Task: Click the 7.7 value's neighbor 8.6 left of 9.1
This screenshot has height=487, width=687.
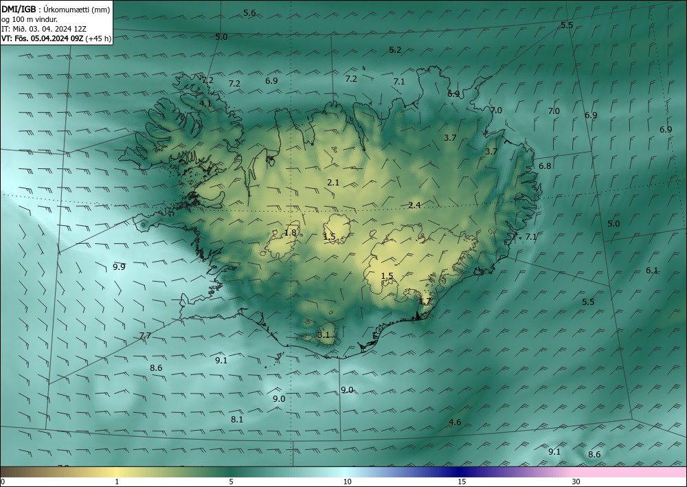Action: click(x=156, y=367)
